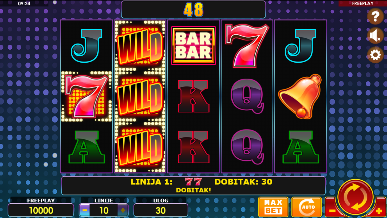Increase number of lines with plus
The image size is (387, 218).
coord(123,210)
